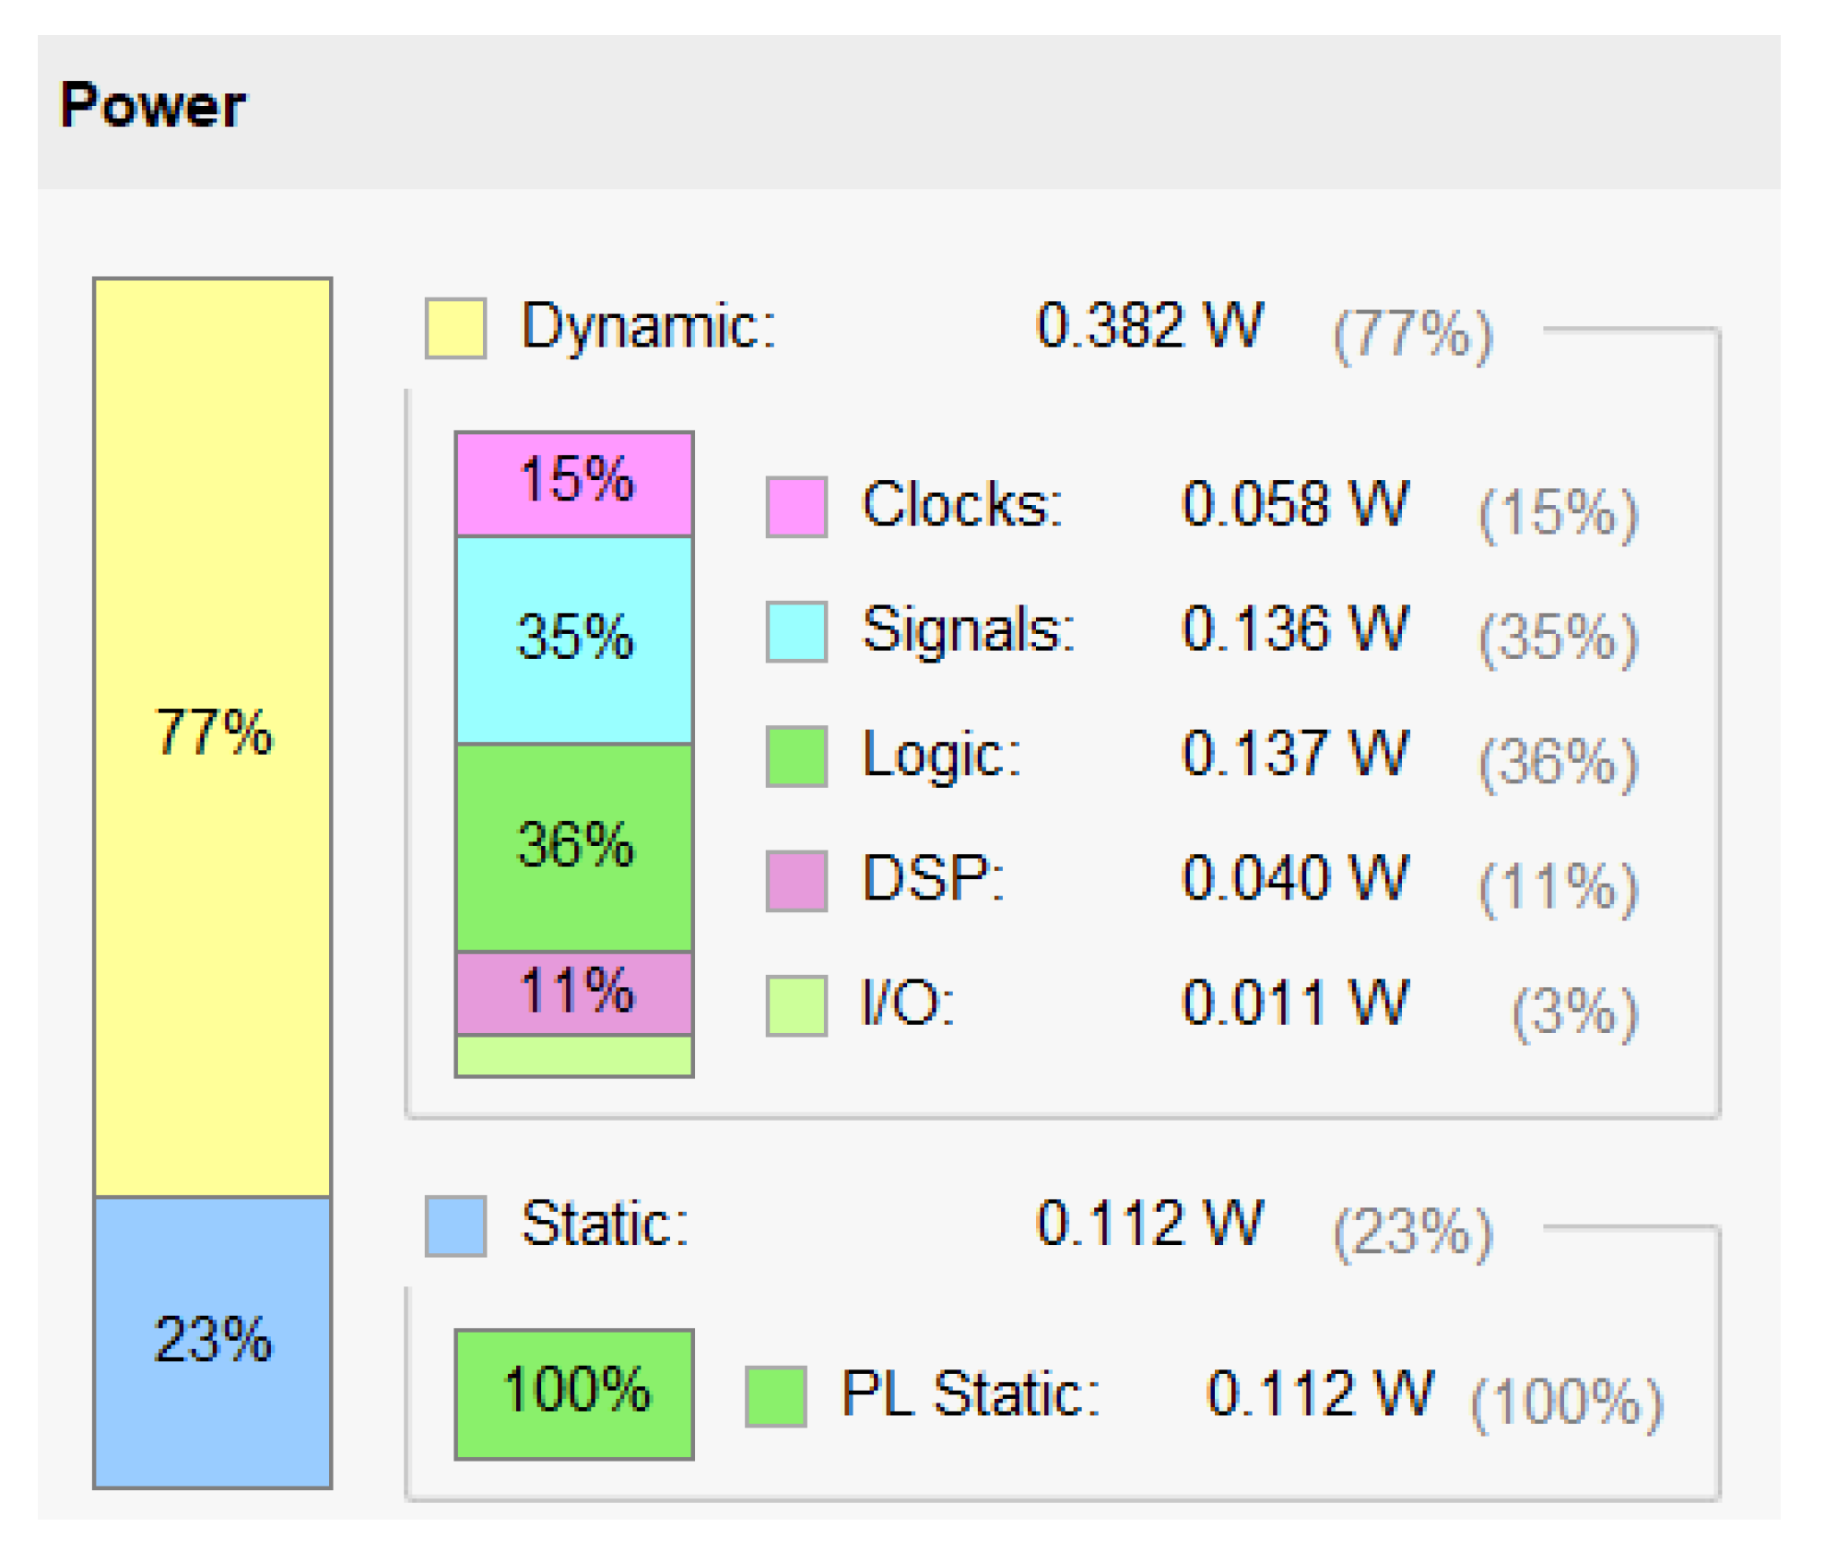Select the 77% yellow Dynamic bar segment
This screenshot has width=1825, height=1550.
(213, 737)
